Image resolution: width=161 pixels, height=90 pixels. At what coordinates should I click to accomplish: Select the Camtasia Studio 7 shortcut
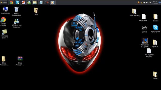[x=5, y=34]
